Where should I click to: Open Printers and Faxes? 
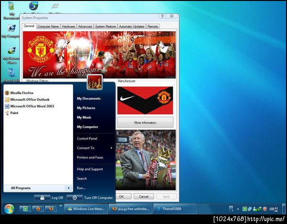click(x=90, y=157)
